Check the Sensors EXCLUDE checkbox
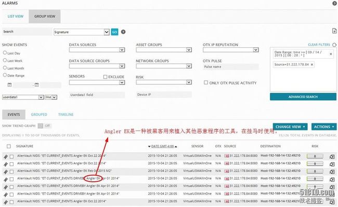Image resolution: width=338 pixels, height=207 pixels. [x=105, y=77]
